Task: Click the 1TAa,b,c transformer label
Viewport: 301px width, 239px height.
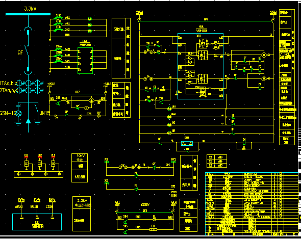Action: pos(9,83)
